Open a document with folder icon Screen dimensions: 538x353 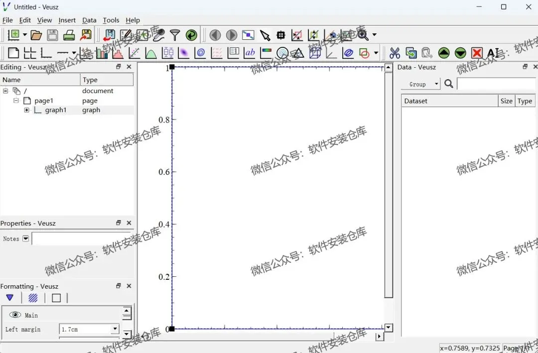[x=36, y=35]
